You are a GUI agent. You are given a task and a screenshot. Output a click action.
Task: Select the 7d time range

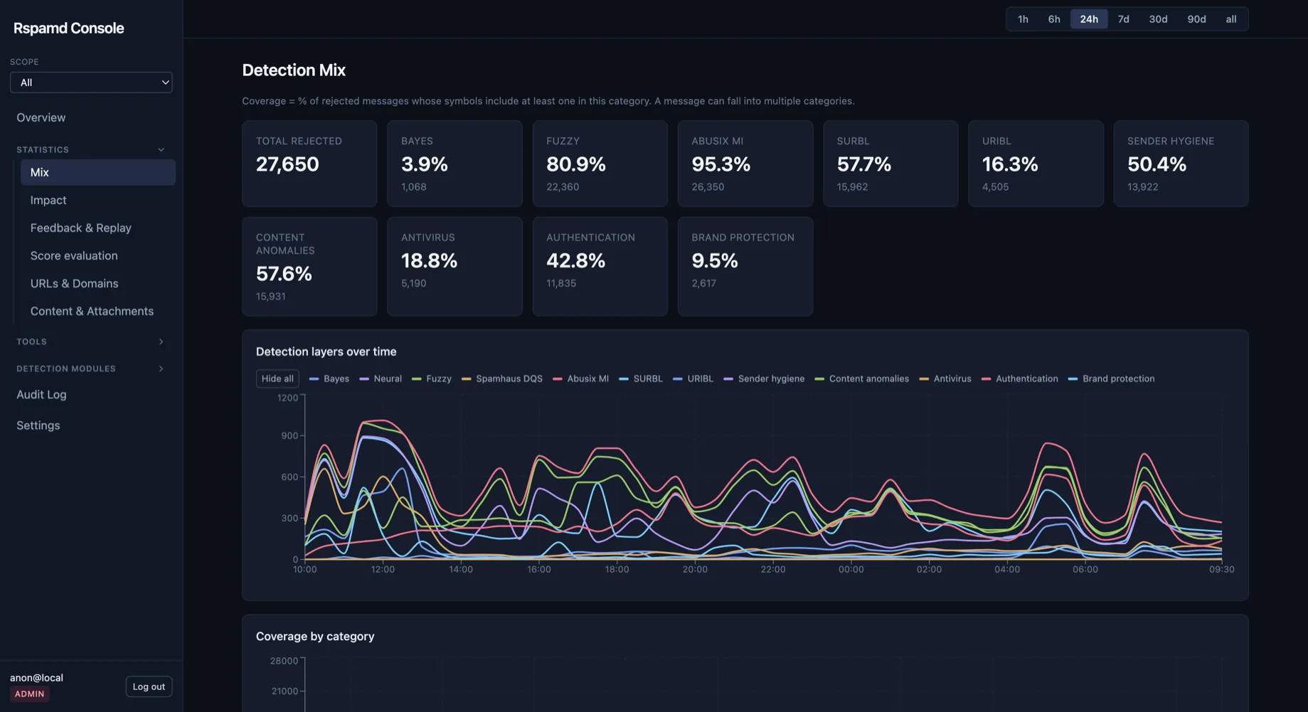pyautogui.click(x=1124, y=19)
